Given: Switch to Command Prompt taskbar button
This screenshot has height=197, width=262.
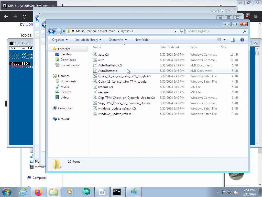Looking at the screenshot, I should click(x=117, y=192).
